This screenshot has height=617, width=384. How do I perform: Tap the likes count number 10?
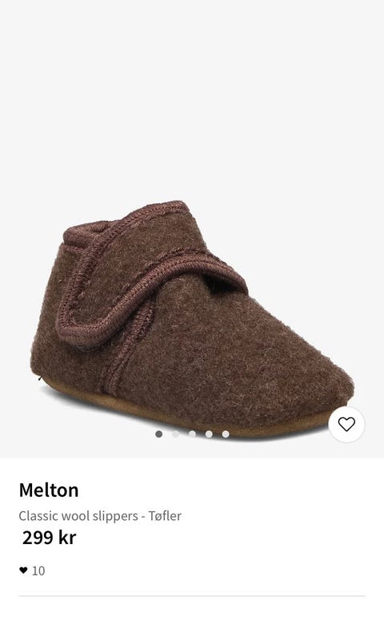pos(38,571)
